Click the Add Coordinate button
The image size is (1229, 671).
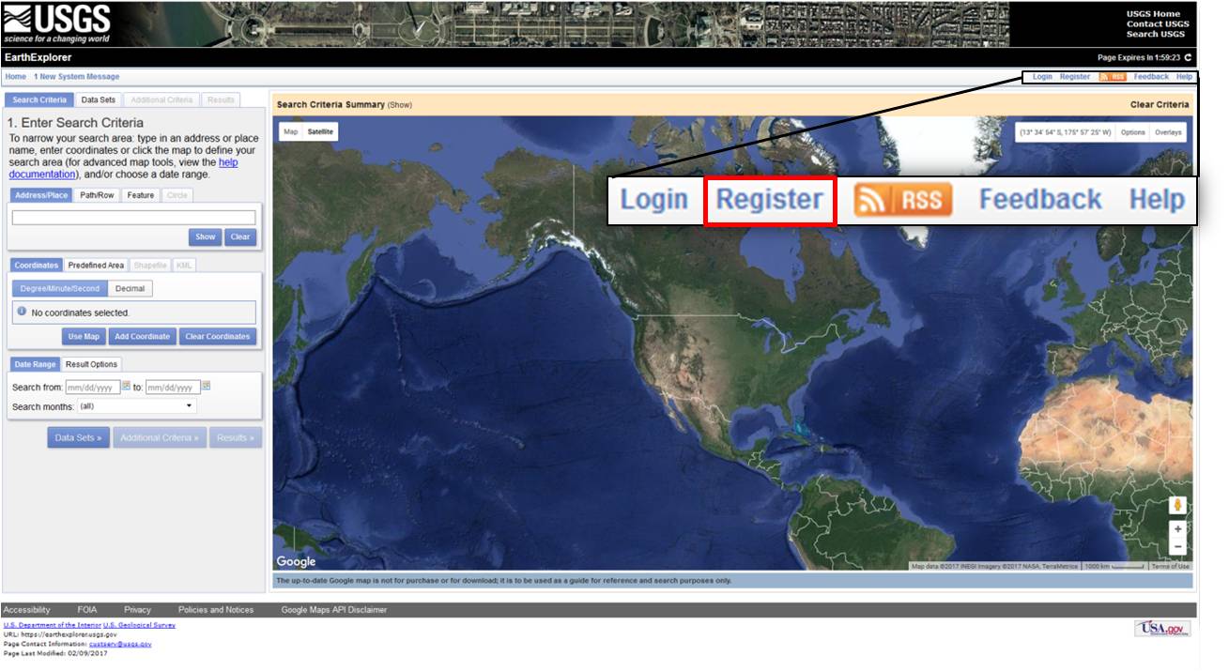(x=142, y=337)
